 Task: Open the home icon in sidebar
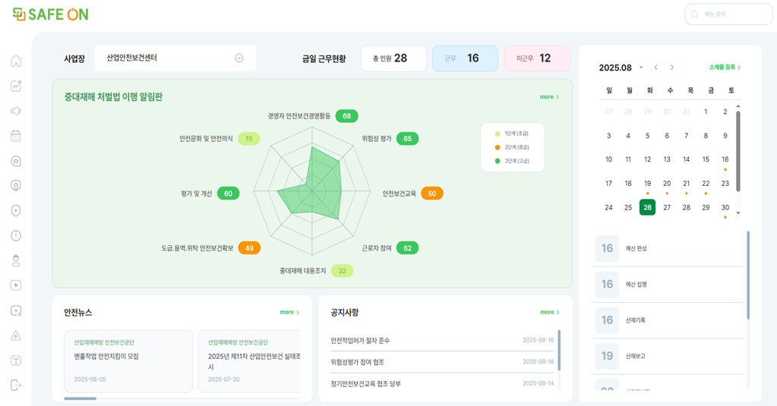tap(16, 61)
